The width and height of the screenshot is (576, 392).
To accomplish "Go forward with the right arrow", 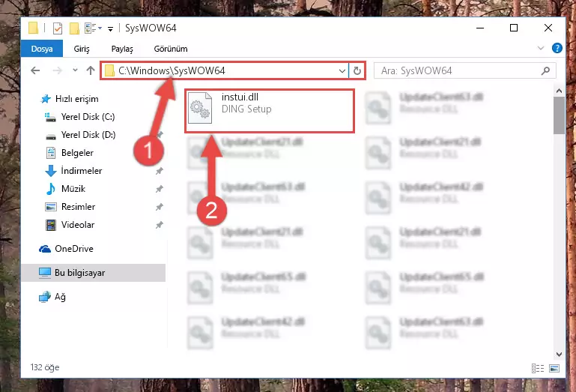I will [58, 70].
